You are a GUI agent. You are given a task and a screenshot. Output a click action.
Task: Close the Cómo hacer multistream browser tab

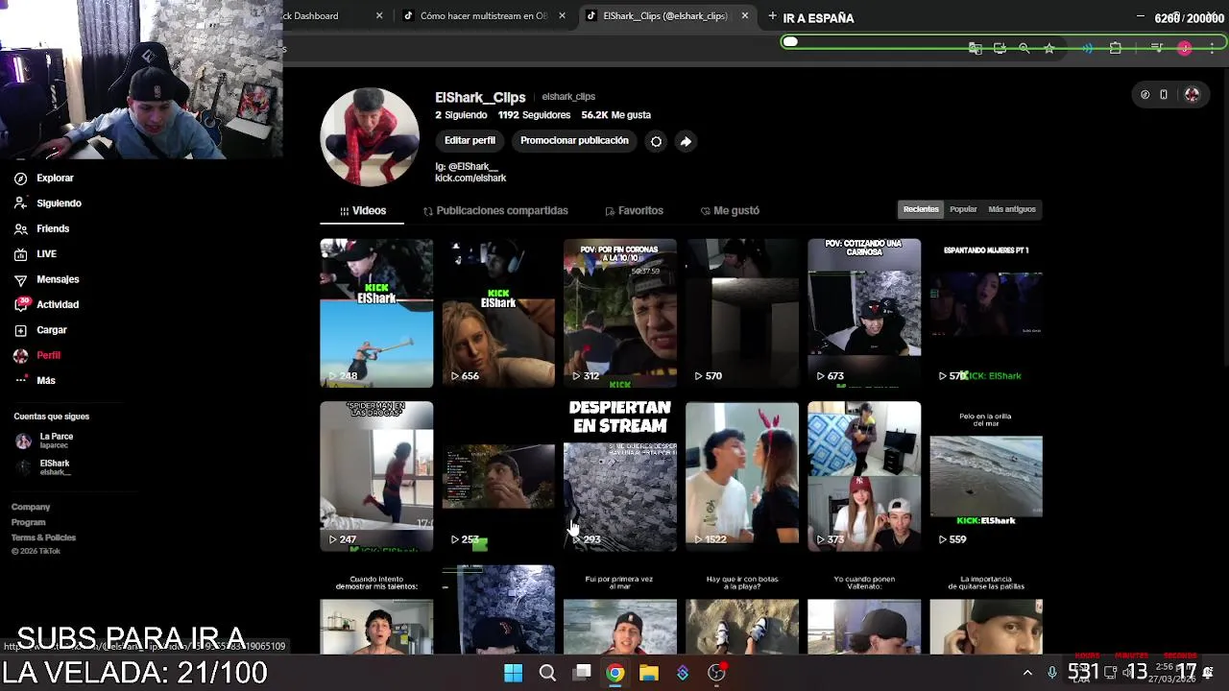[562, 16]
